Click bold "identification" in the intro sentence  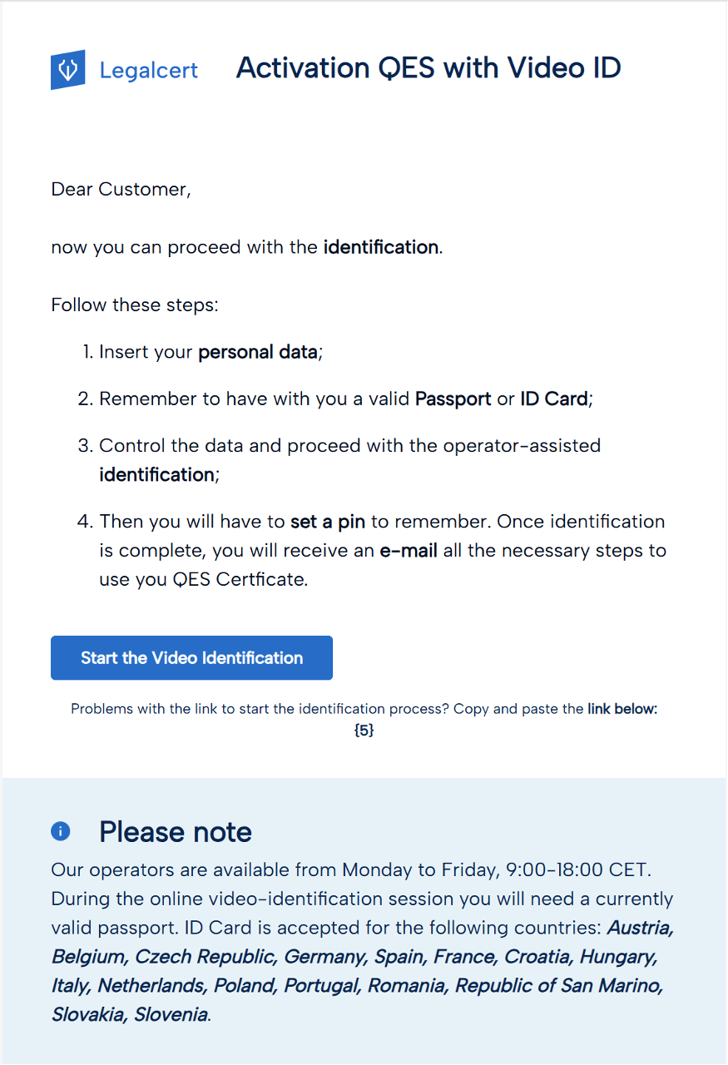(380, 247)
